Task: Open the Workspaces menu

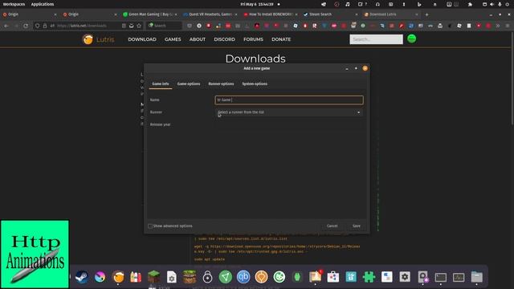Action: pyautogui.click(x=14, y=4)
